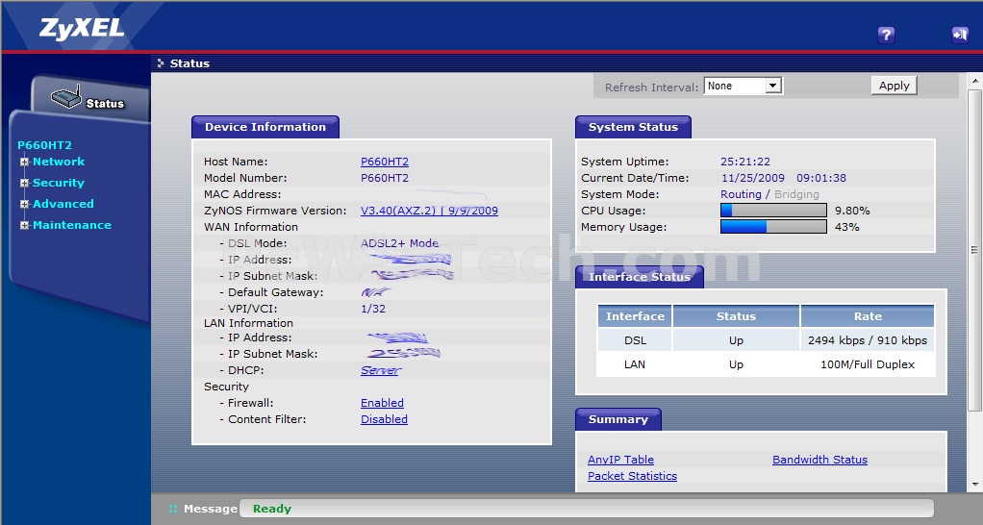Open the Firewall Enabled link
This screenshot has height=525, width=983.
click(382, 403)
